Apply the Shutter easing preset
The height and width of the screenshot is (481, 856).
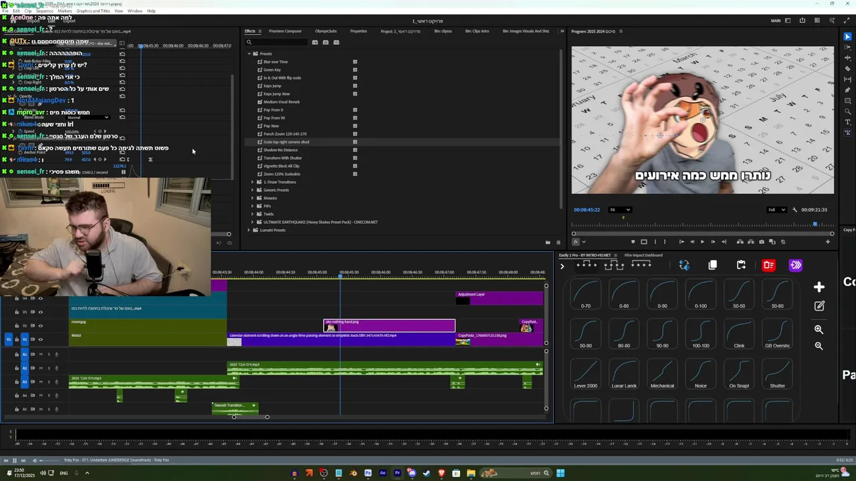click(777, 374)
